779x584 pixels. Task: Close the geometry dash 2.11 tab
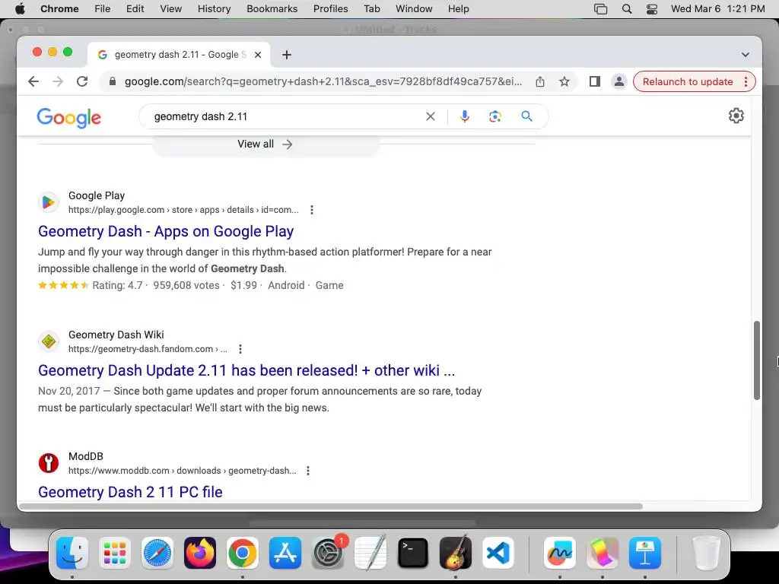258,55
